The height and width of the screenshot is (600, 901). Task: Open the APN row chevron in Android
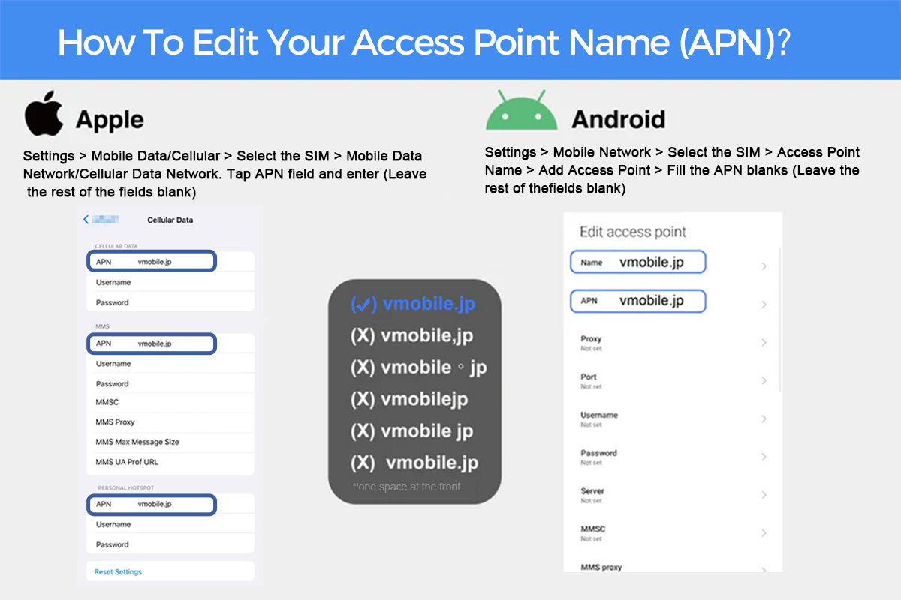click(x=764, y=304)
